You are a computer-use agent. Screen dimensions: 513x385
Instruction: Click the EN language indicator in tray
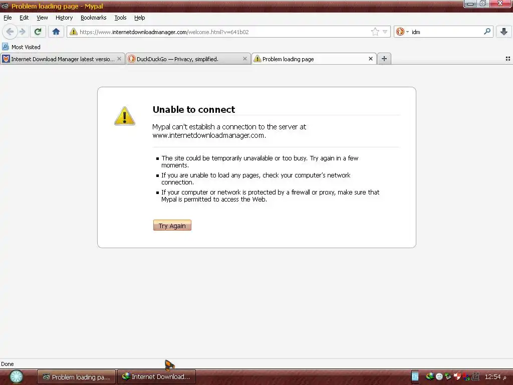tap(415, 376)
